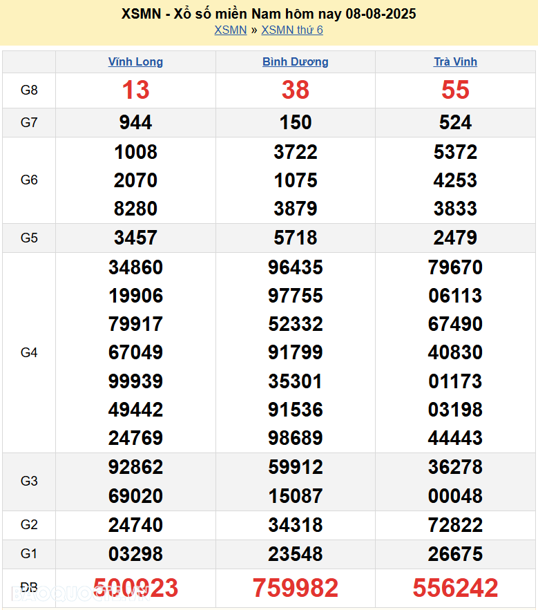Click the G4 row label
Screen dimensions: 538x610
coord(29,352)
